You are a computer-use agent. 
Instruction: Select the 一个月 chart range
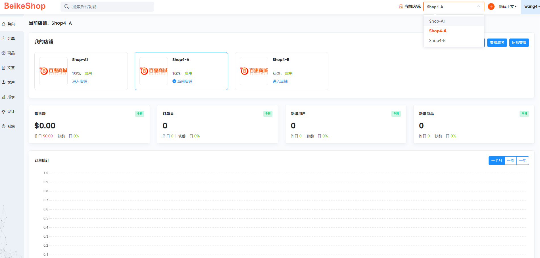click(496, 161)
